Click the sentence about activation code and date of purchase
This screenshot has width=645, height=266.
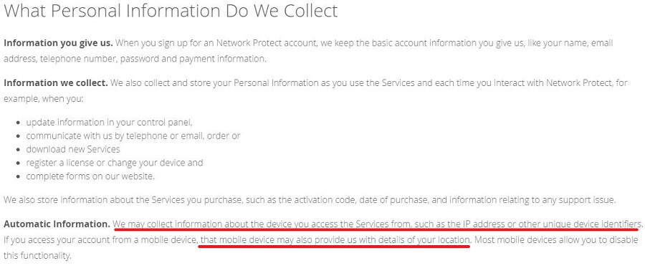point(310,201)
